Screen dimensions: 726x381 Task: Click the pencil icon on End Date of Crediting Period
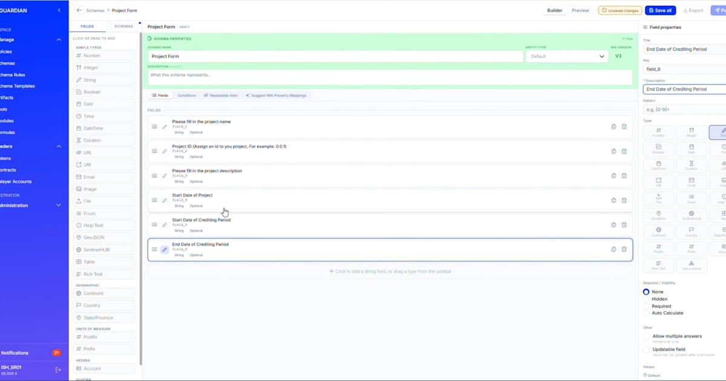pyautogui.click(x=165, y=249)
